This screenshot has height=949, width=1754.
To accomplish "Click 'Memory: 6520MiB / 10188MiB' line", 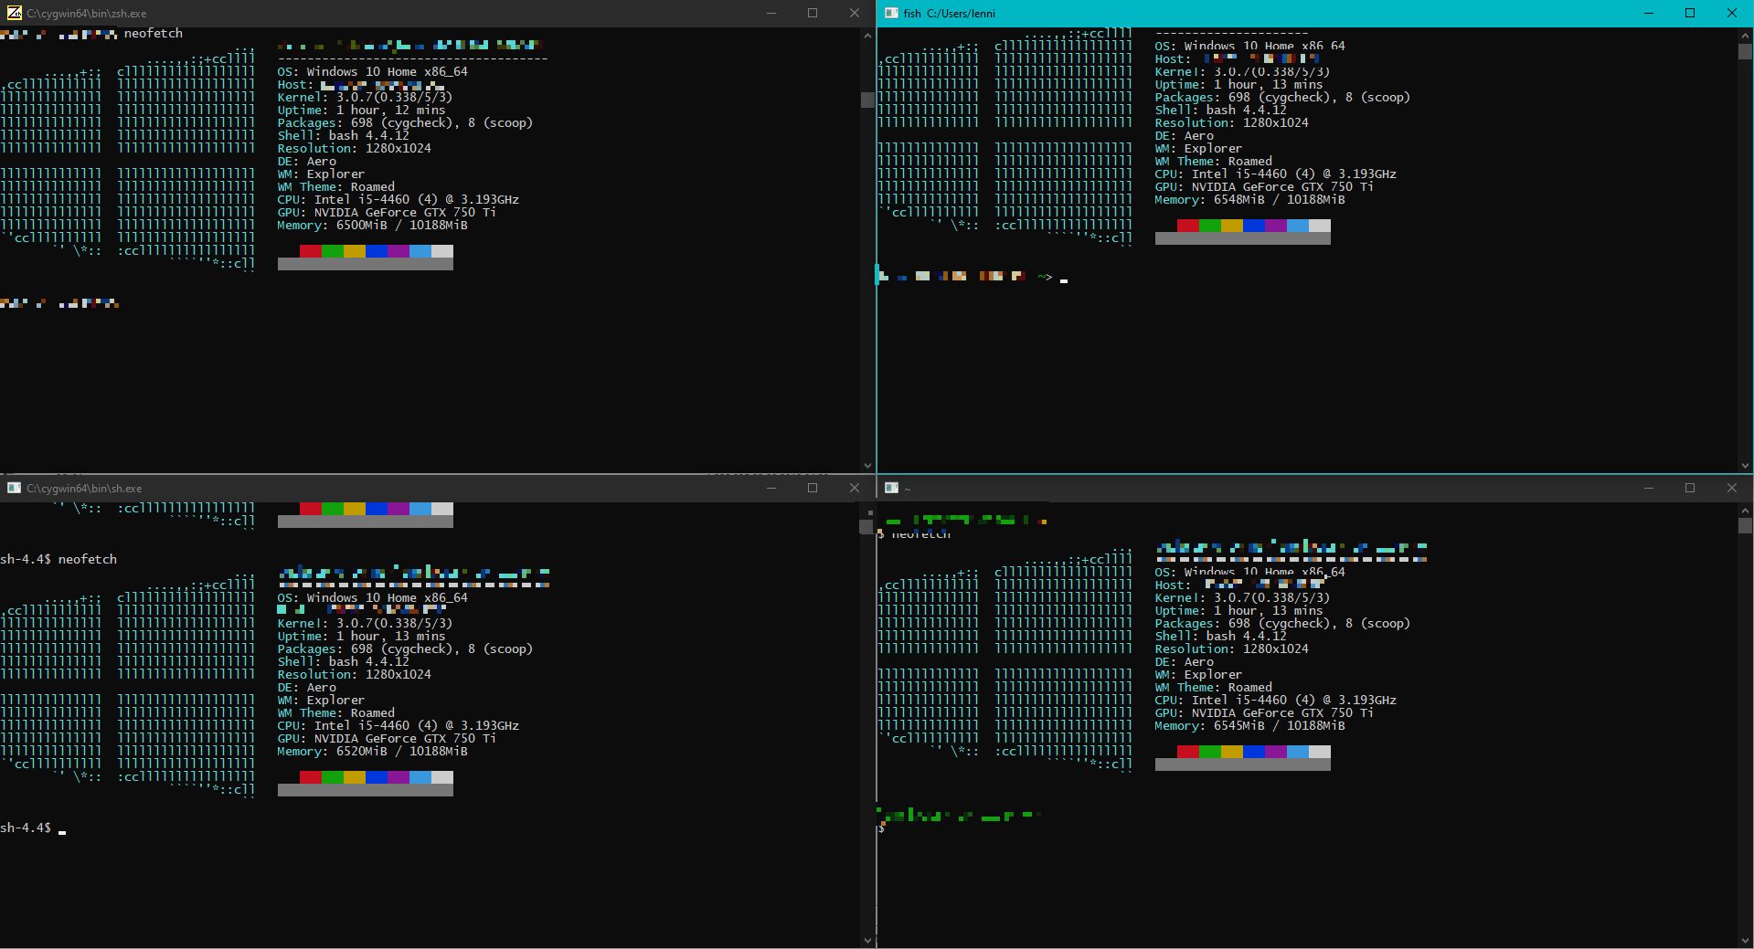I will pyautogui.click(x=372, y=751).
